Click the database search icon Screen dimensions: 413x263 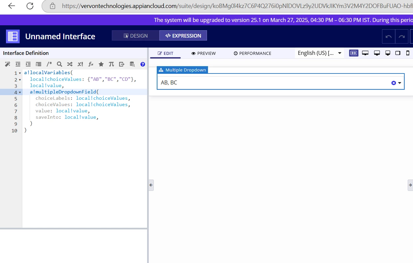pyautogui.click(x=132, y=64)
